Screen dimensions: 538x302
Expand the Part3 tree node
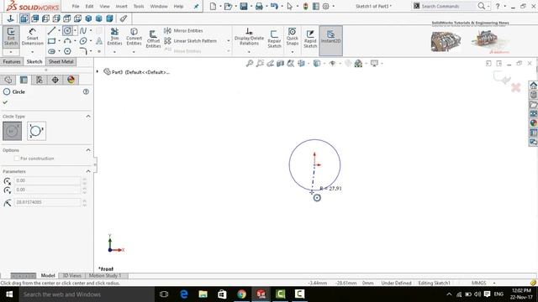pos(98,71)
